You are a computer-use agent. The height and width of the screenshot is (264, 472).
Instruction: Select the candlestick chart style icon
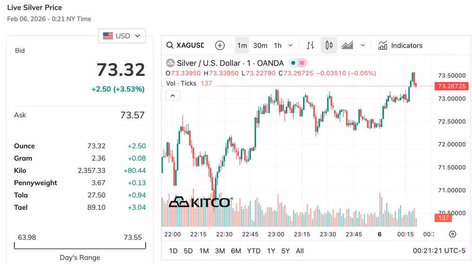[x=329, y=46]
